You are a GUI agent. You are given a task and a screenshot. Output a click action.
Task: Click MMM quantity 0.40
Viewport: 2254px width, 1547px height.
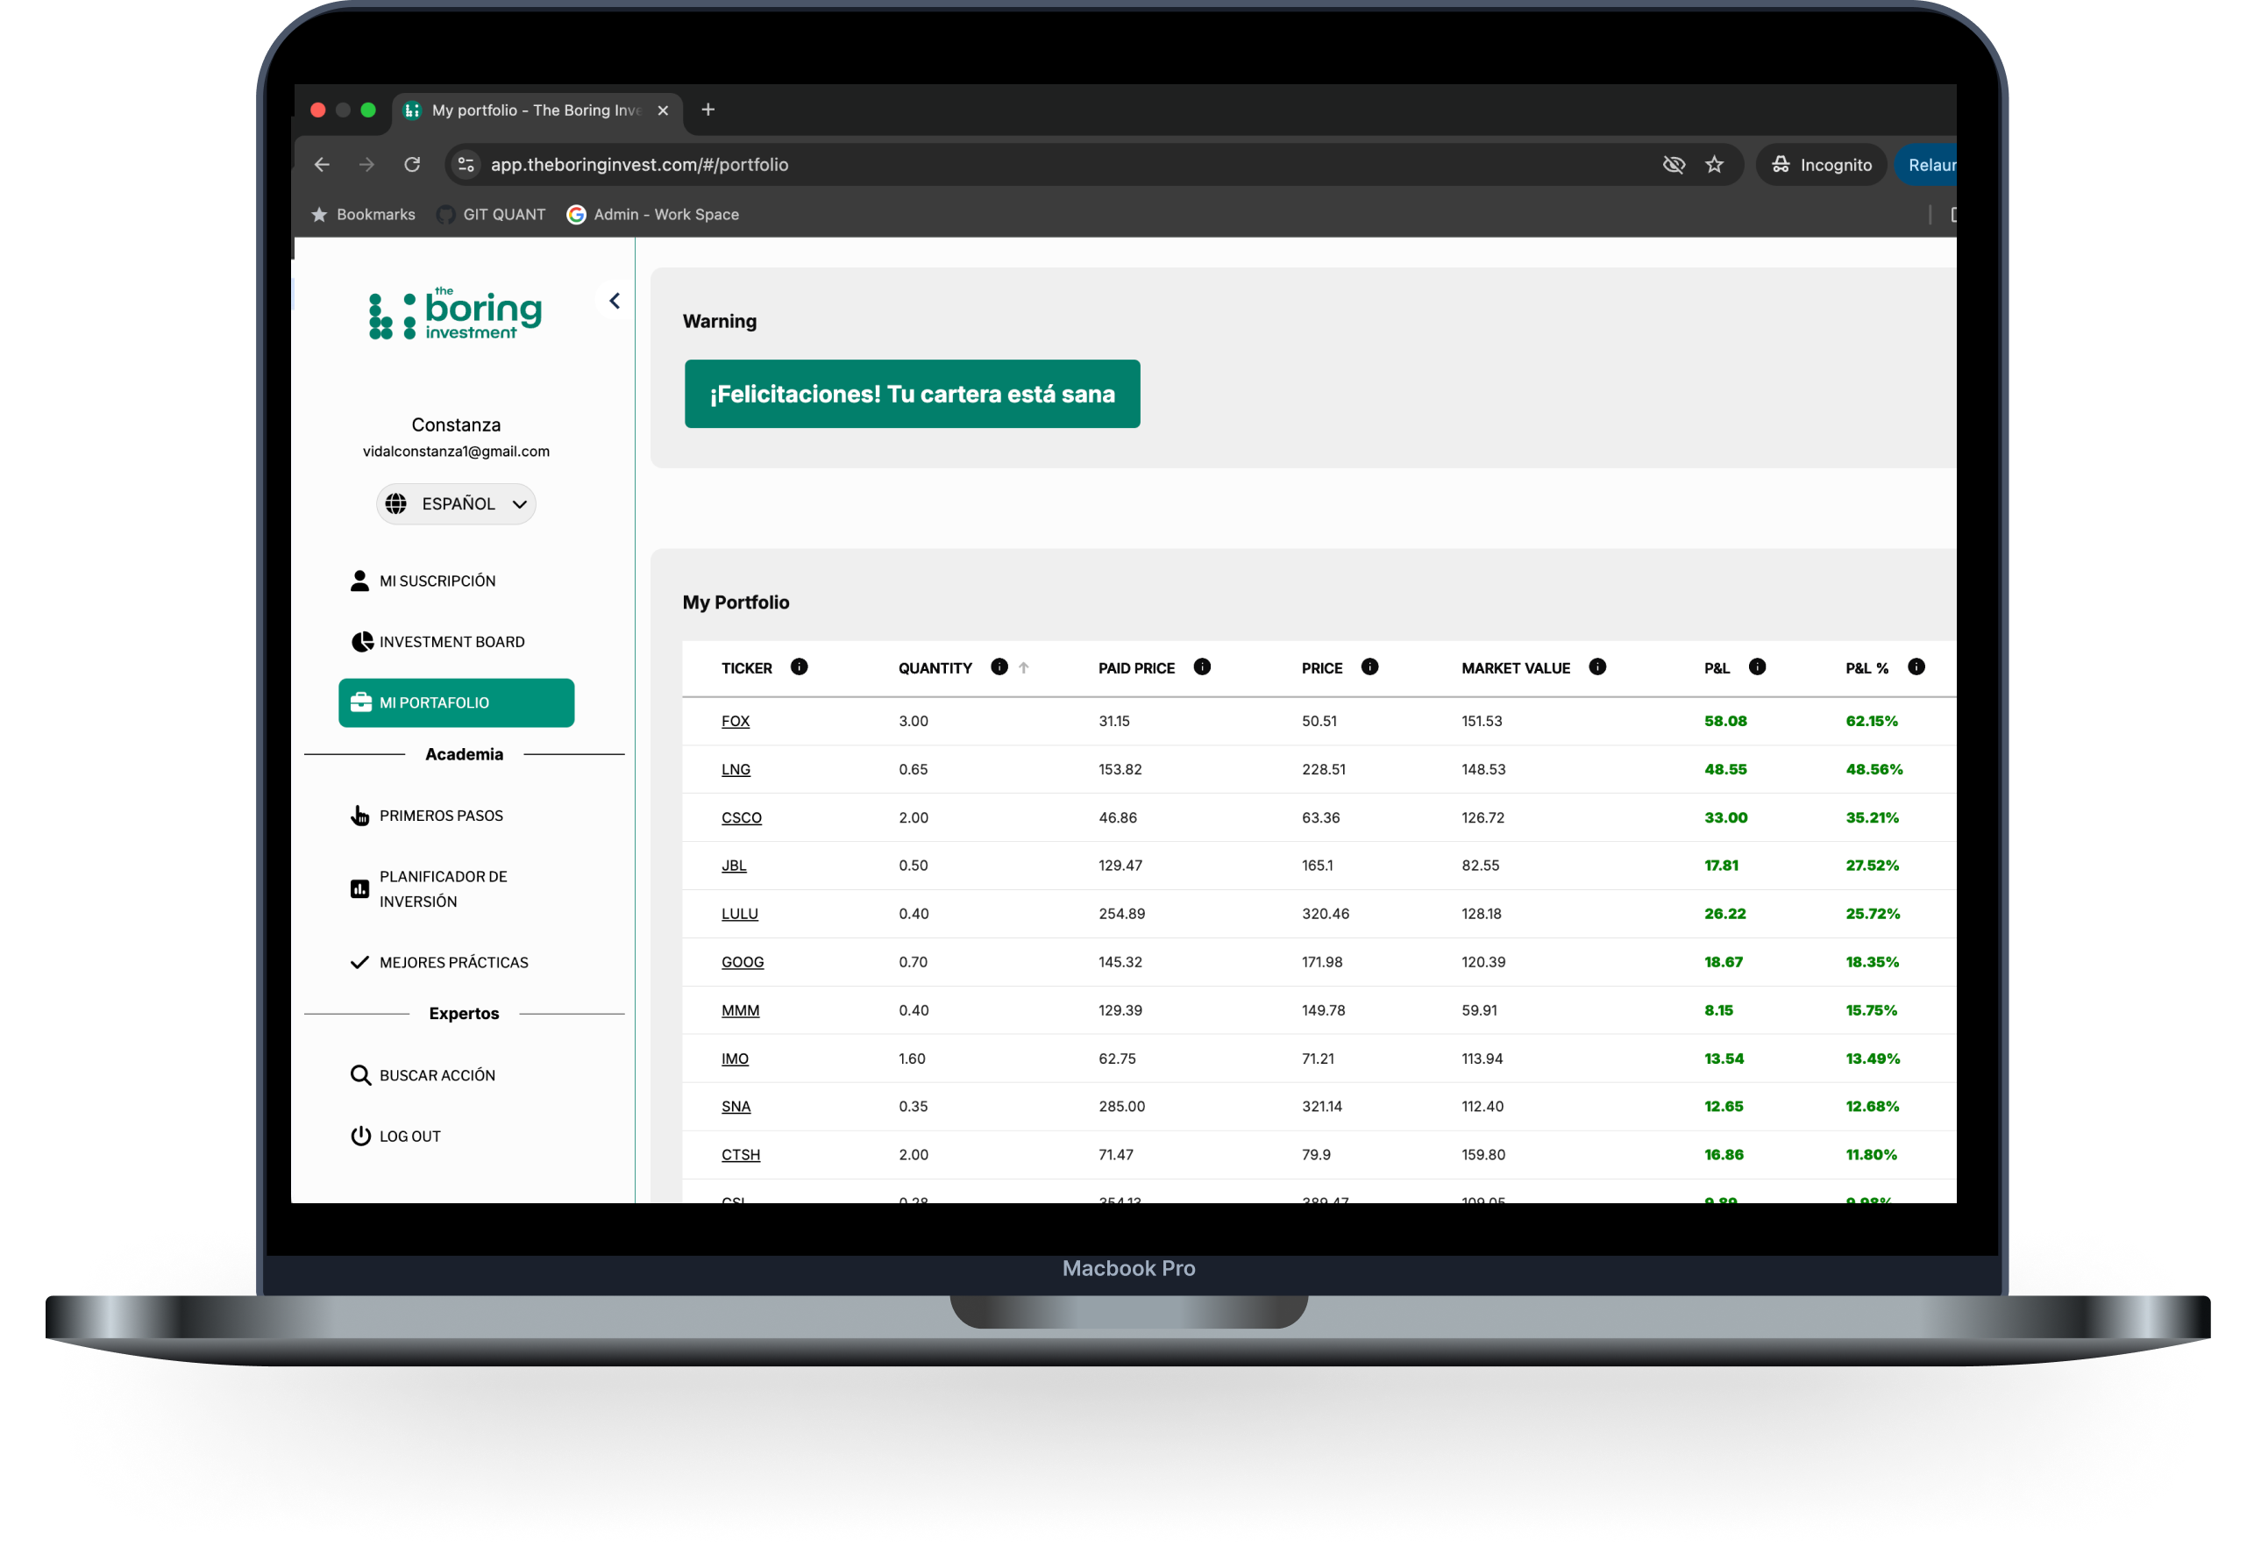point(914,1012)
